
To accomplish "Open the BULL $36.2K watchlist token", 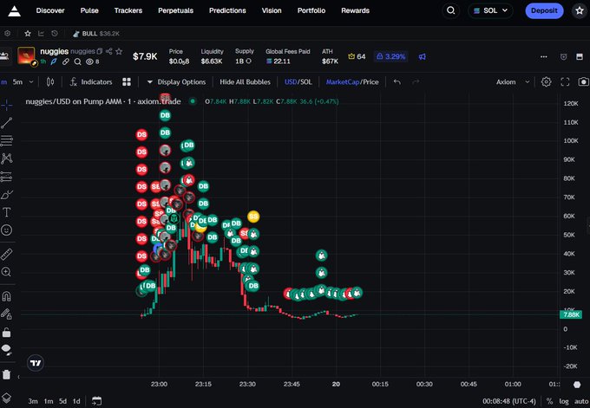I will point(96,34).
